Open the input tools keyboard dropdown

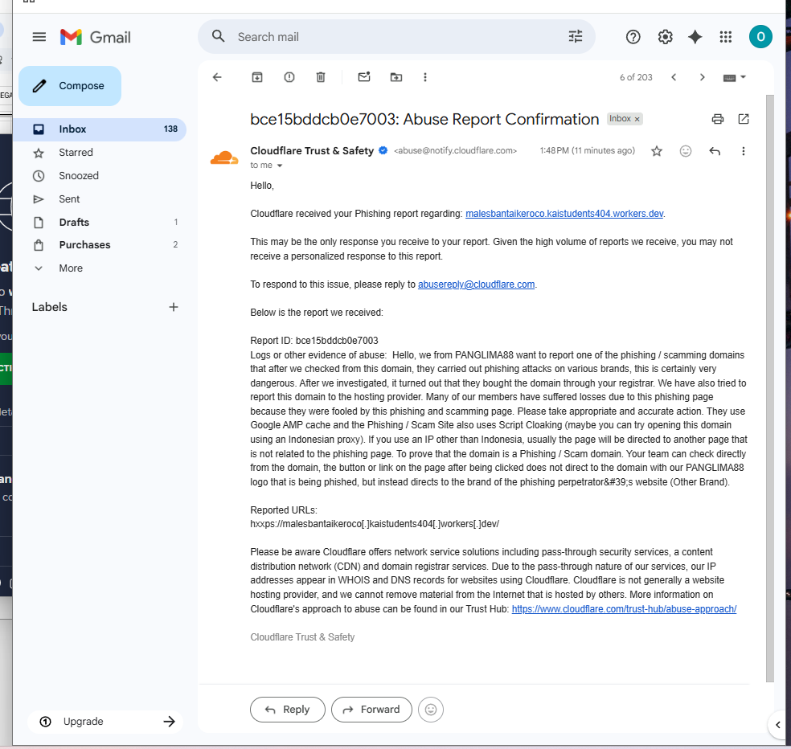pyautogui.click(x=734, y=77)
